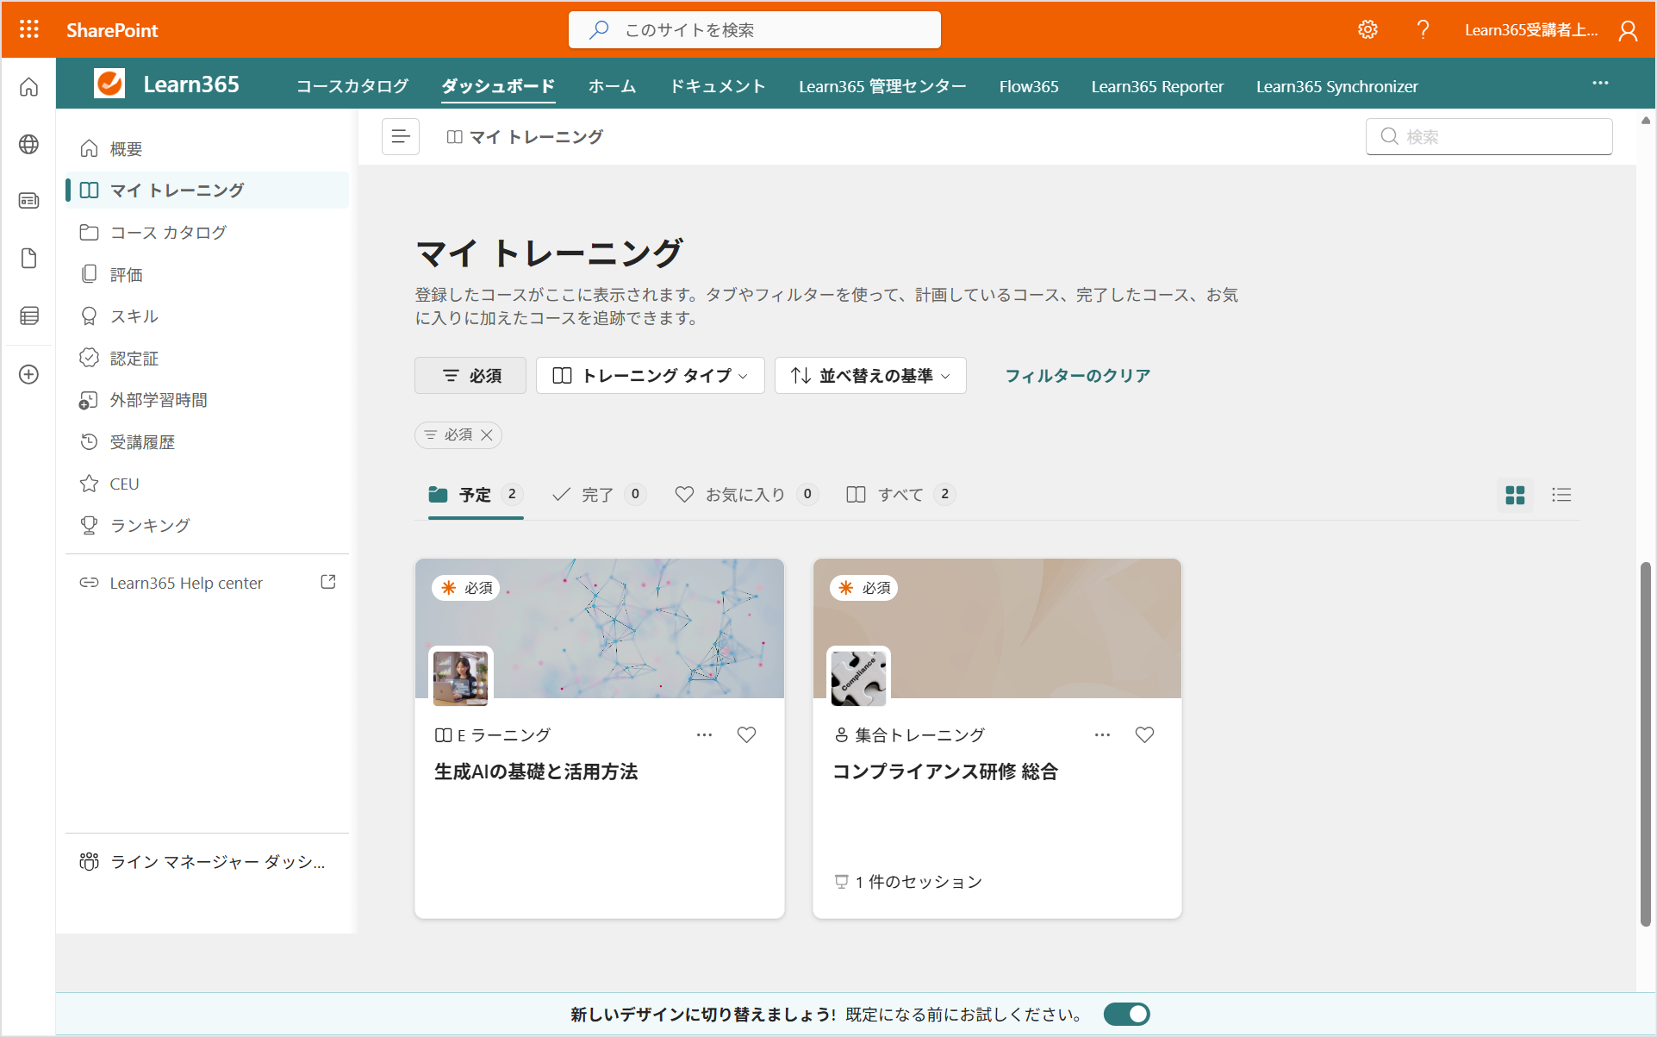Go to ランキング in sidebar
Viewport: 1657px width, 1037px height.
(207, 526)
